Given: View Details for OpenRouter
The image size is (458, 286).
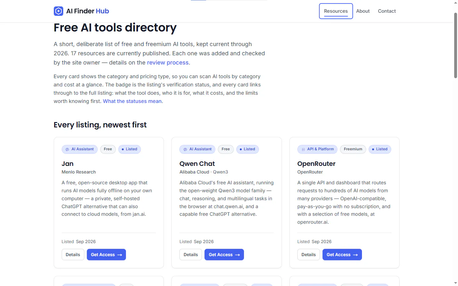Looking at the screenshot, I should [x=309, y=255].
